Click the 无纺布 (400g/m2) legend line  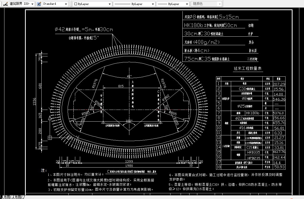pyautogui.click(x=202, y=42)
